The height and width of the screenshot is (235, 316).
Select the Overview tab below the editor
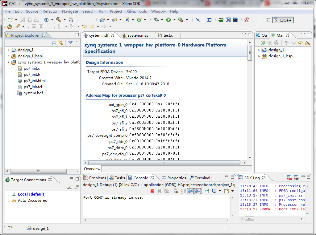pos(92,168)
